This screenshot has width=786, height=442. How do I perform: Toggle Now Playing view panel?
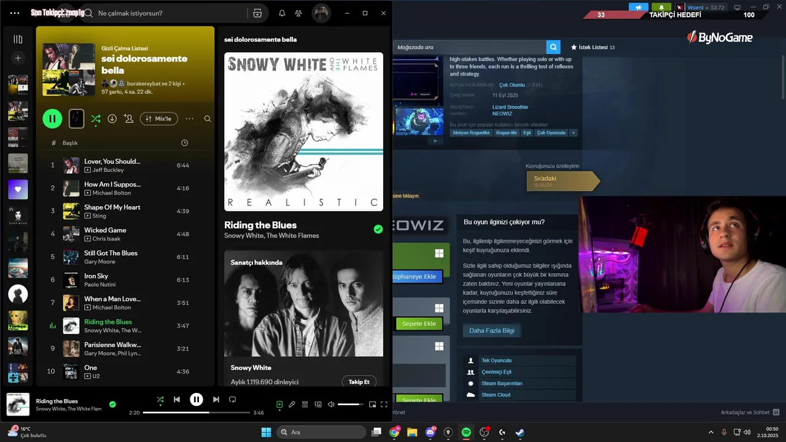click(279, 405)
